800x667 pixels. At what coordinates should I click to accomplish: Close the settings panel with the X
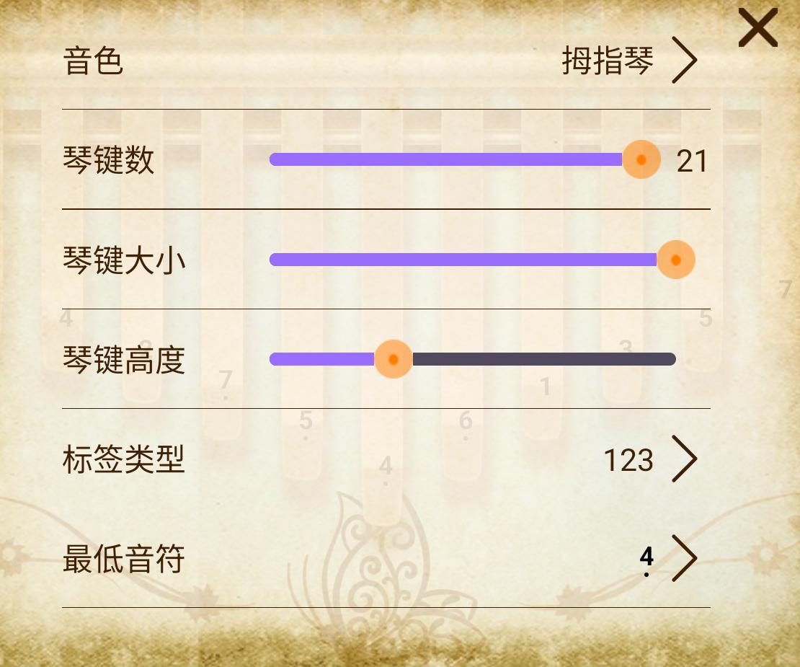[757, 30]
